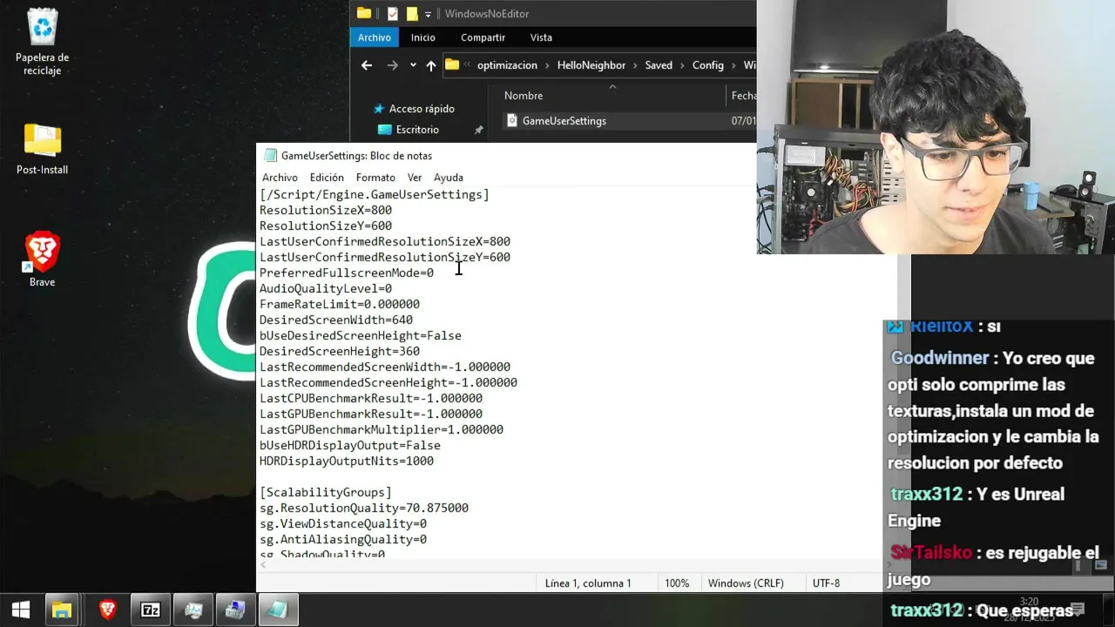
Task: Navigate to Saved folder in address bar
Action: tap(659, 65)
